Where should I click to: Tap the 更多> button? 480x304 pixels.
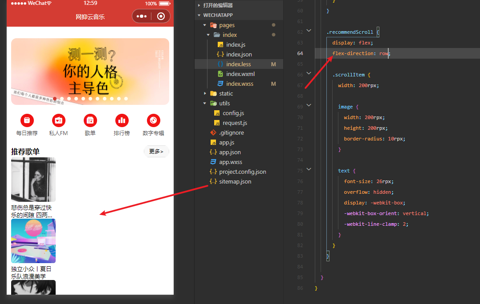[x=156, y=151]
